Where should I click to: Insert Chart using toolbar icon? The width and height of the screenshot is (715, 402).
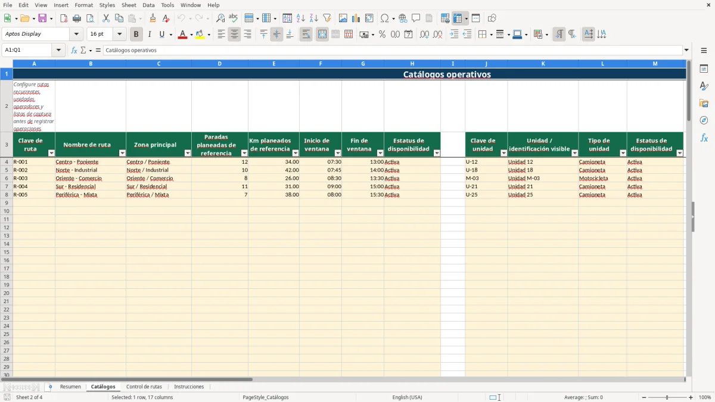(356, 18)
